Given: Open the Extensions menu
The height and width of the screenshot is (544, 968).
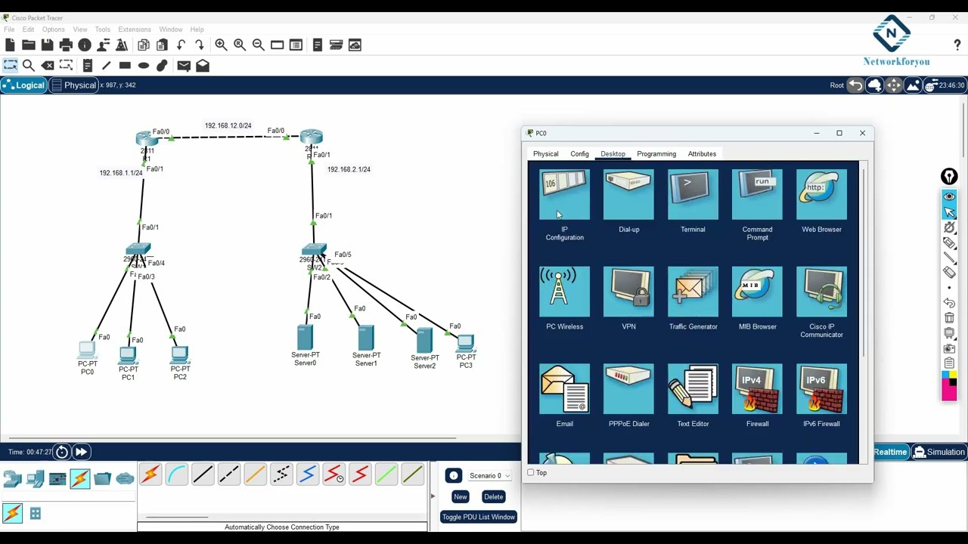Looking at the screenshot, I should (x=135, y=29).
